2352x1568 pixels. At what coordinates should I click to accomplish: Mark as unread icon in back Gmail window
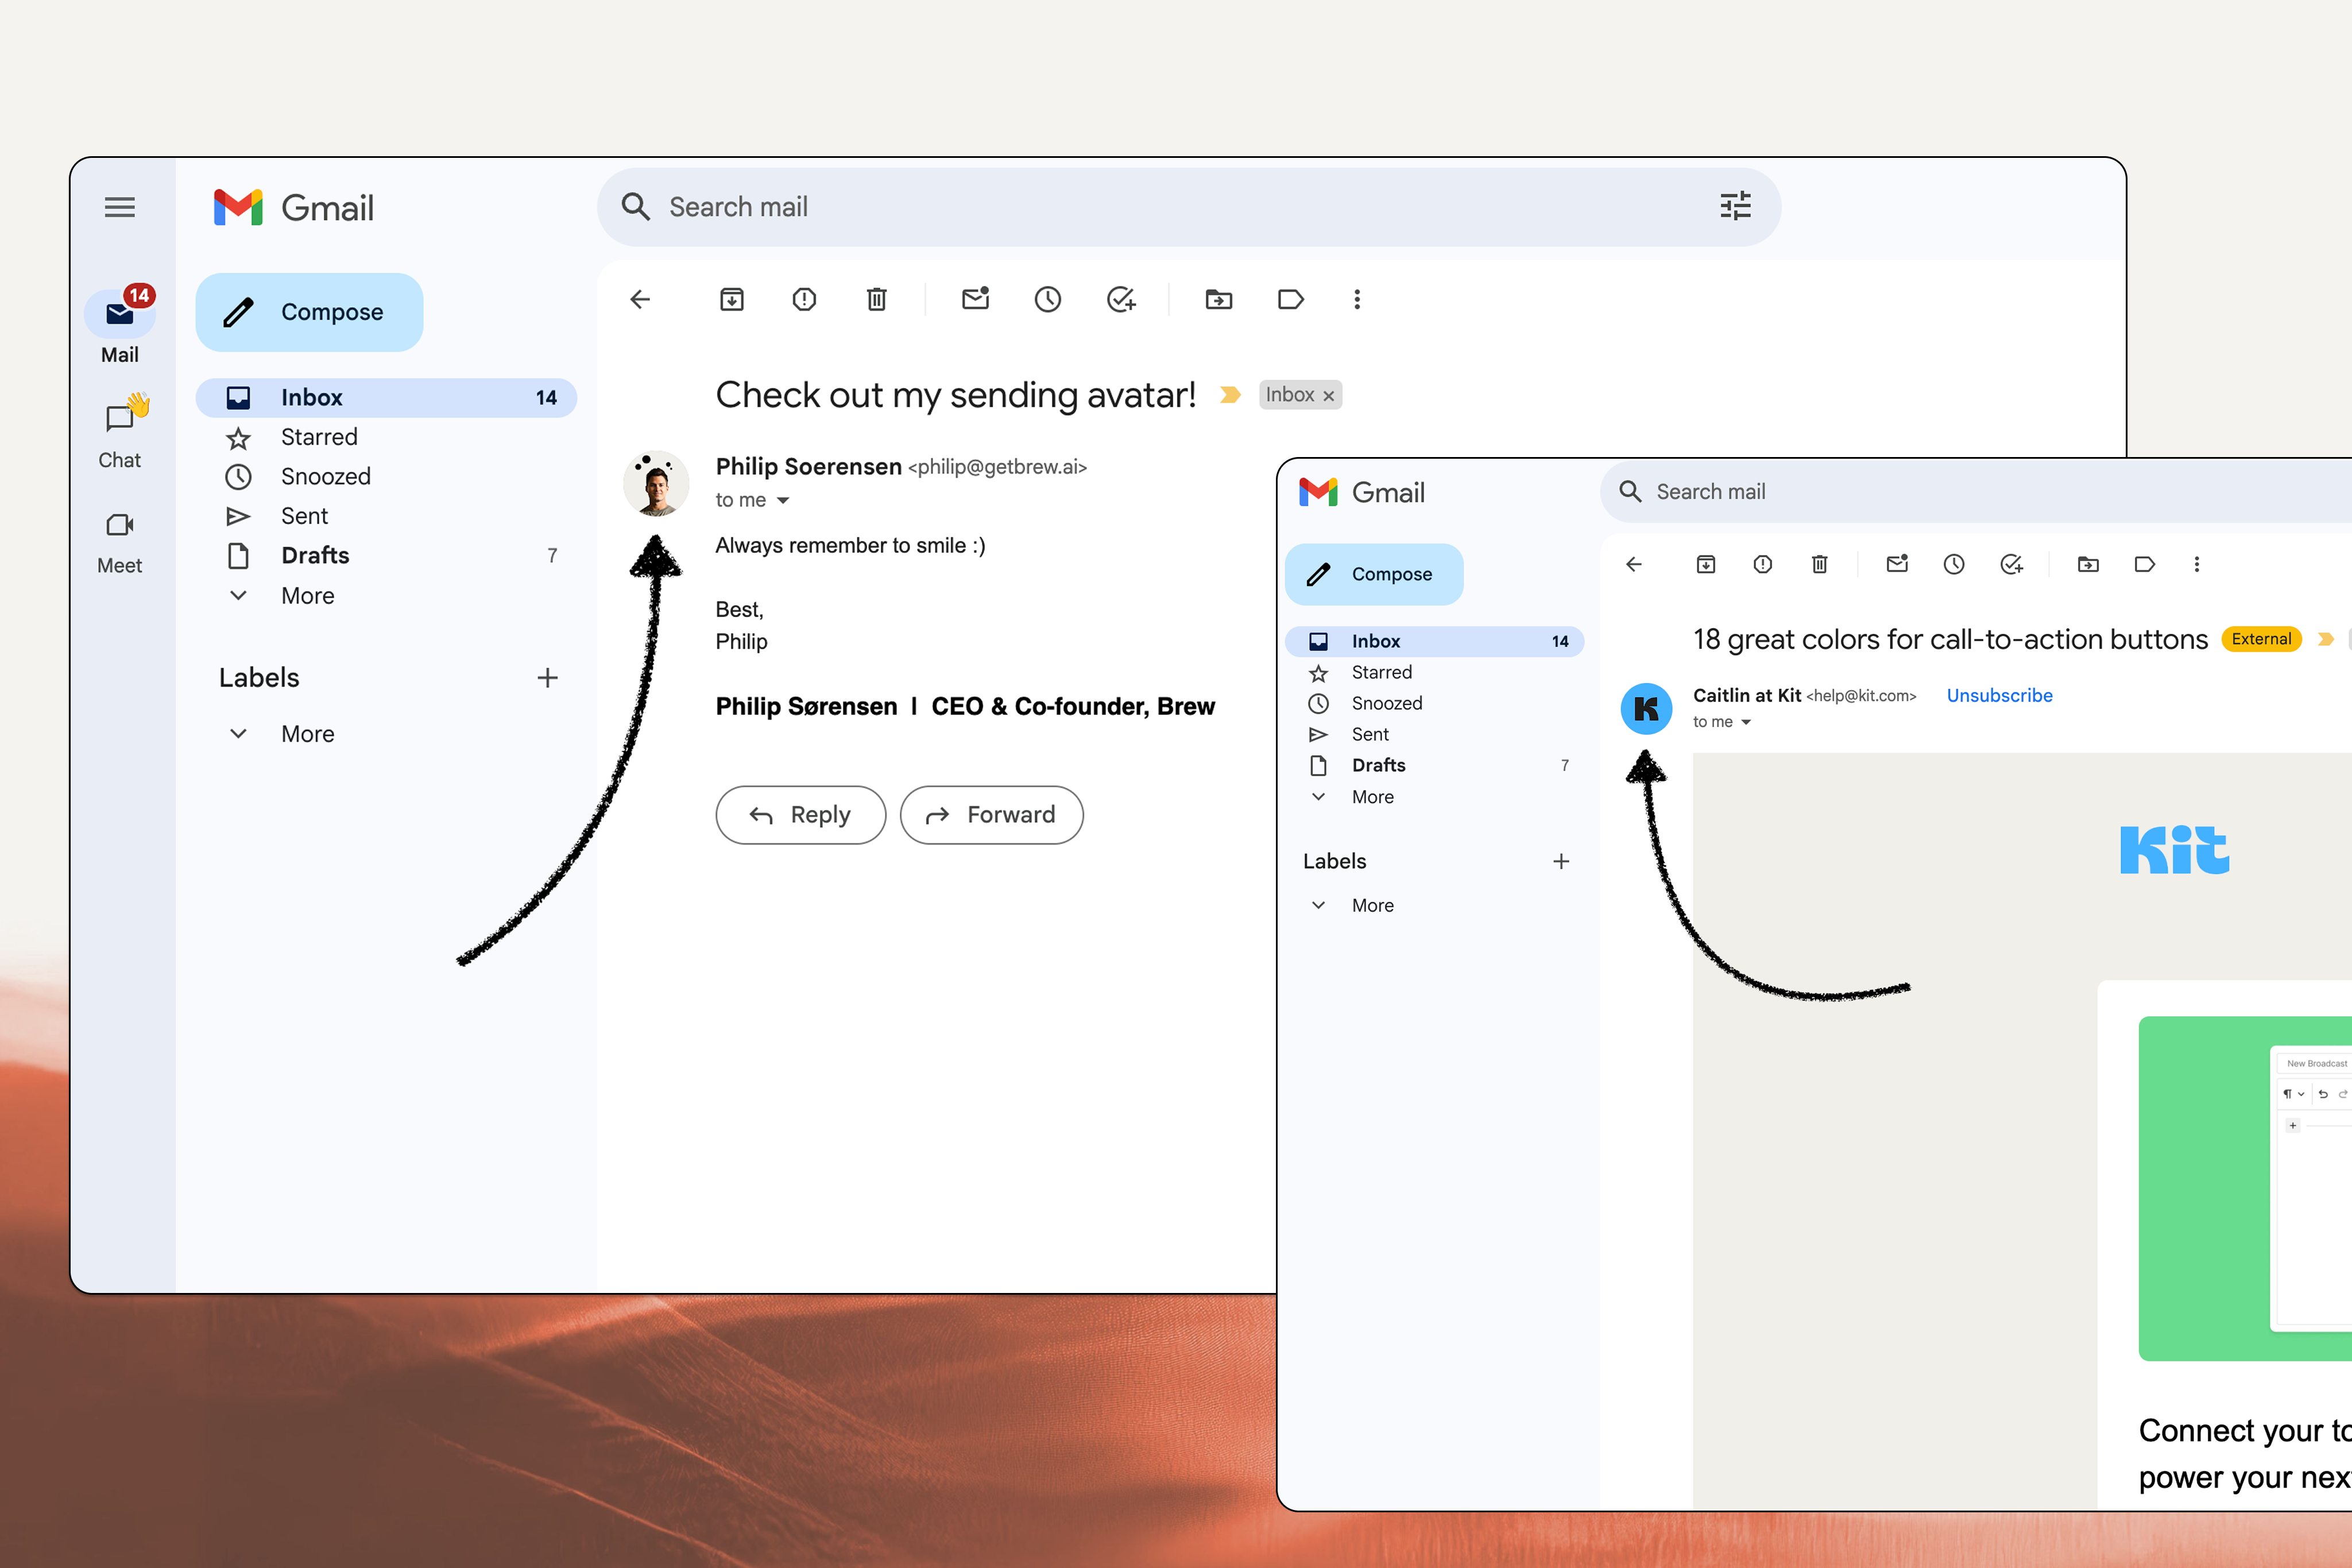(975, 299)
